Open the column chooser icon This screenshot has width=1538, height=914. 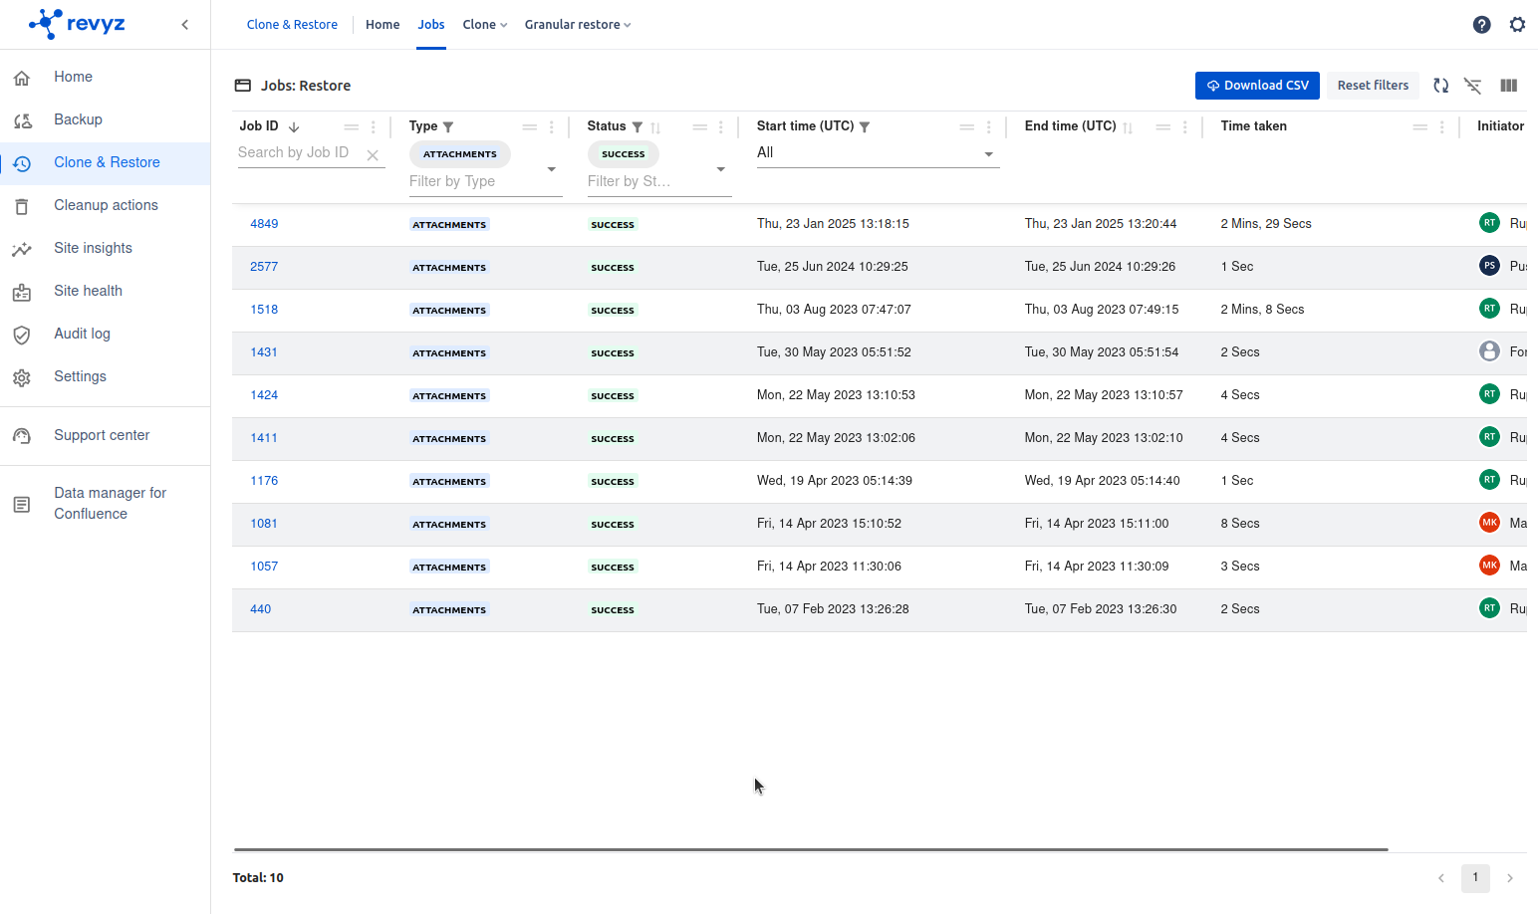tap(1508, 86)
